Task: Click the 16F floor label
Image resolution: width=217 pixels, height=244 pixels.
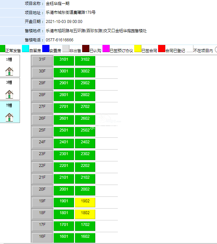Action: [x=42, y=238]
